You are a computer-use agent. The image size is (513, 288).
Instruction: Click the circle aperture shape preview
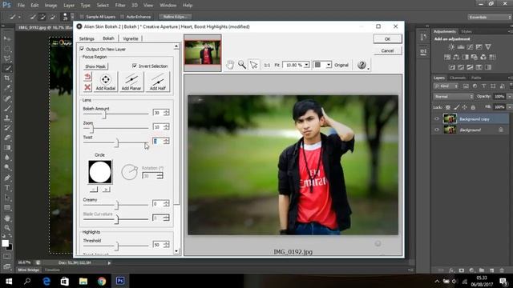point(100,172)
